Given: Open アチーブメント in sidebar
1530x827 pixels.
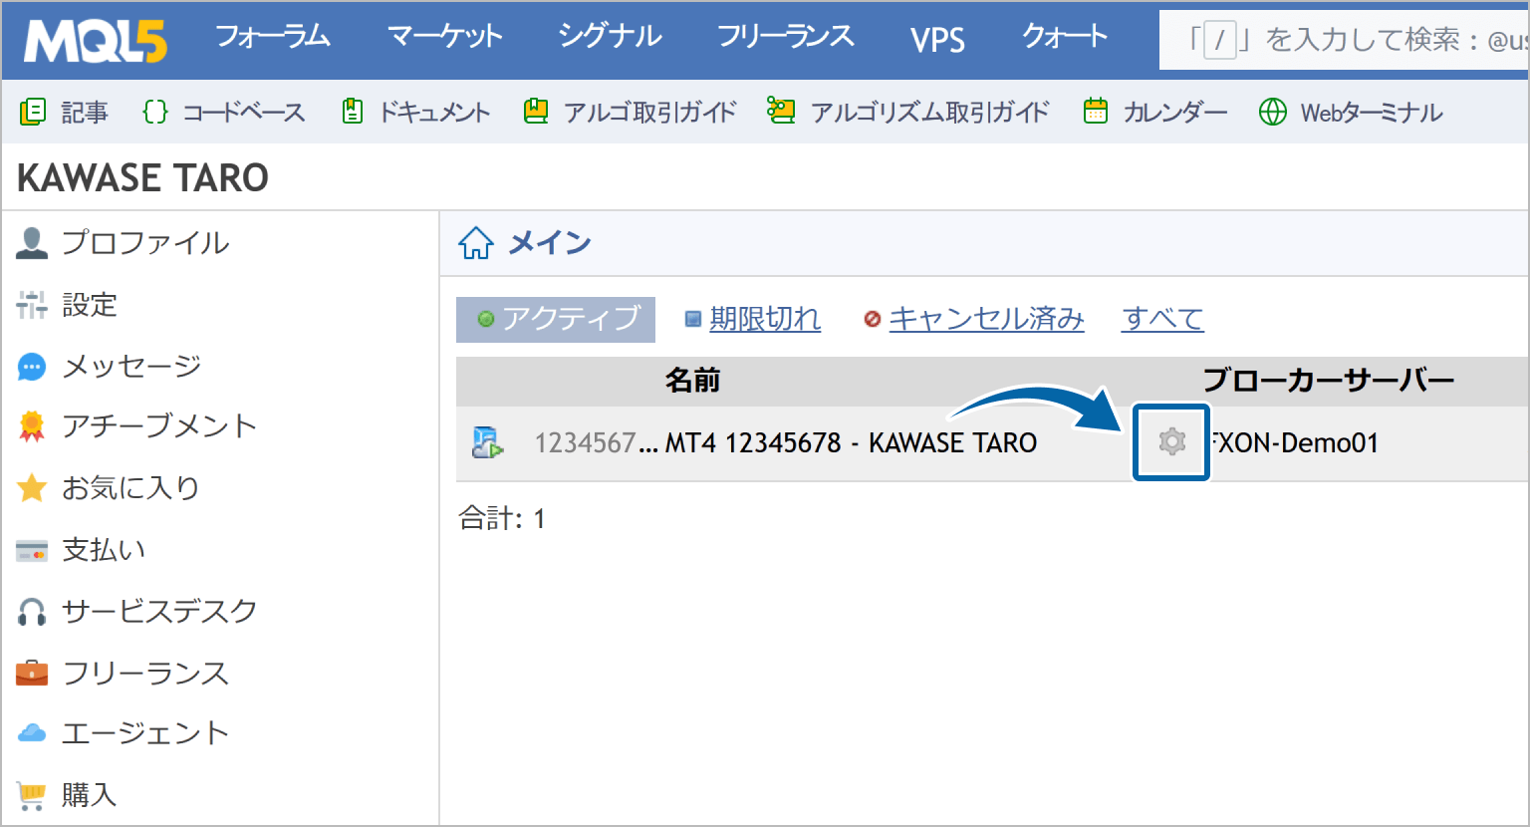Looking at the screenshot, I should 159,426.
